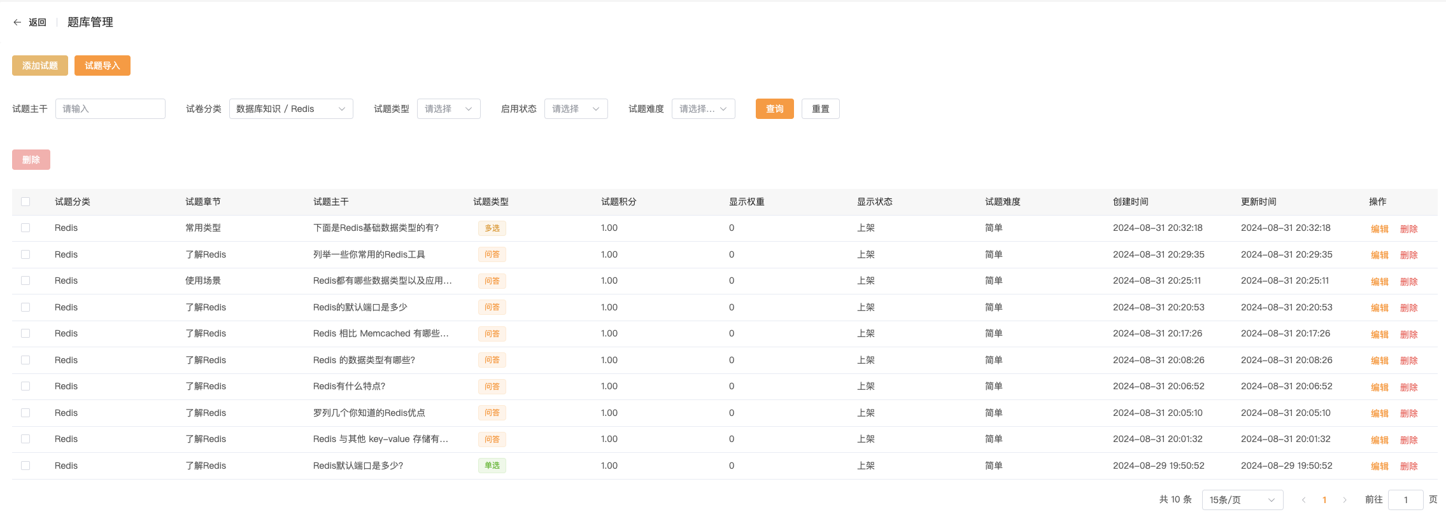Toggle the select-all checkbox in table header
This screenshot has width=1446, height=519.
click(25, 202)
